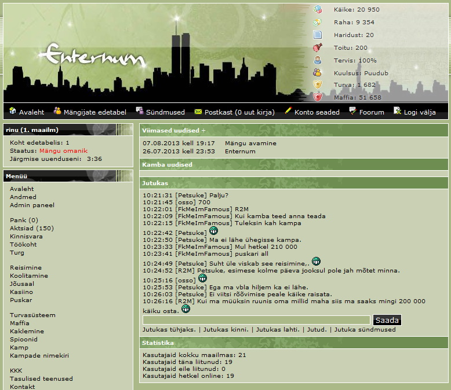This screenshot has width=451, height=390.
Task: Click the Postkast envelope icon
Action: [x=198, y=112]
